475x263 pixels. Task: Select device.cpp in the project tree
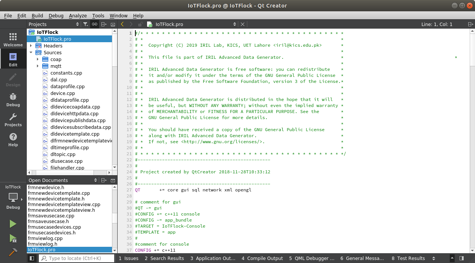(63, 93)
